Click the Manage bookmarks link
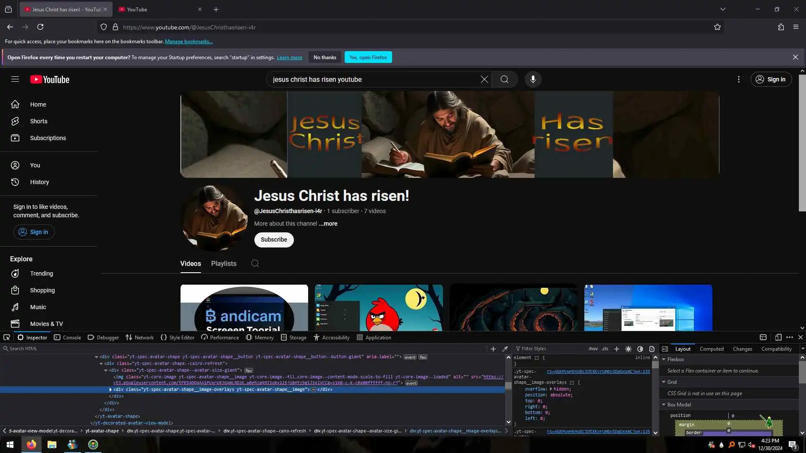 point(188,42)
